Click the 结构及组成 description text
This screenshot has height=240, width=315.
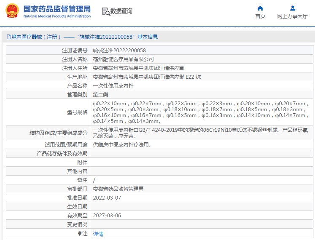(200, 133)
